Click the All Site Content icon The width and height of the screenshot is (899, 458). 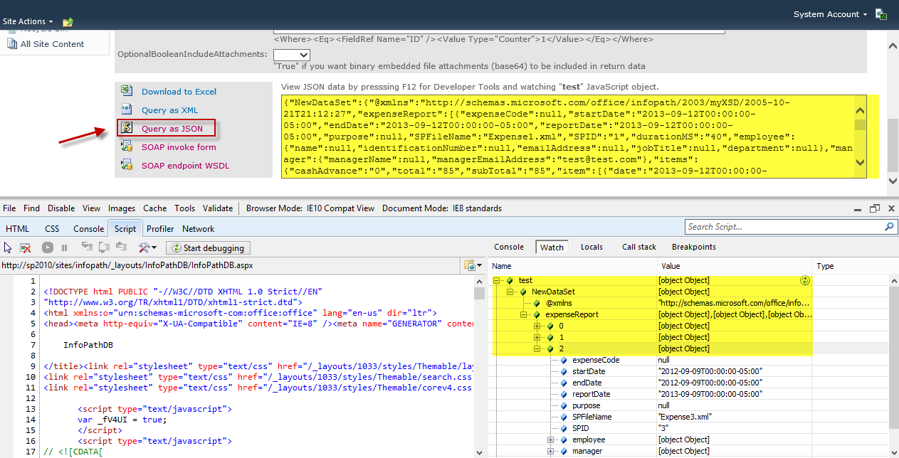pyautogui.click(x=11, y=44)
